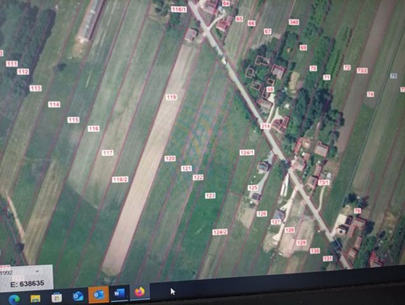Pick parcel label 73/2
Screen dimensions: 405x305
[x=362, y=71]
